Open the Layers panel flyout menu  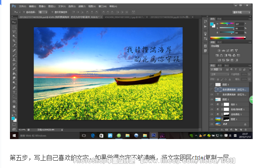click(x=250, y=66)
